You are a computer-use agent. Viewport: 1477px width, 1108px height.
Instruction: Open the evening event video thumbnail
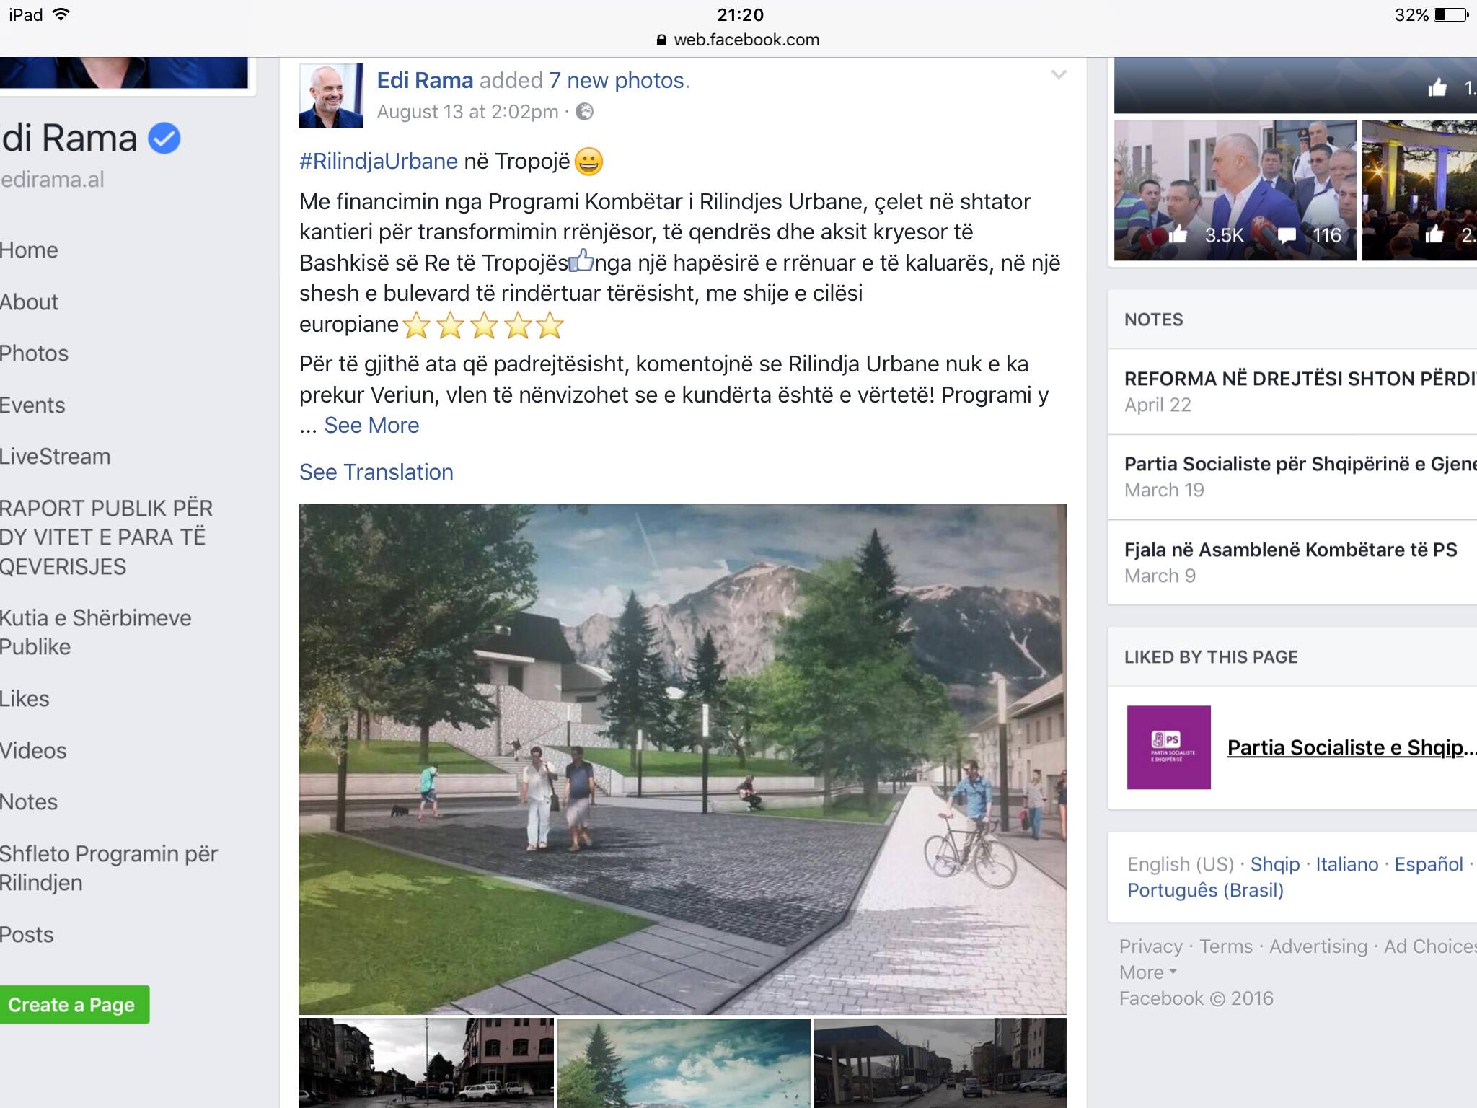click(1419, 190)
